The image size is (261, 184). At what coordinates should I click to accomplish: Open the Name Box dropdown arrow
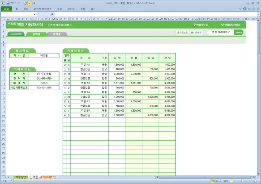tap(34, 14)
